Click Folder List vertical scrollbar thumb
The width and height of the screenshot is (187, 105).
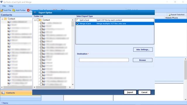pyautogui.click(x=73, y=24)
